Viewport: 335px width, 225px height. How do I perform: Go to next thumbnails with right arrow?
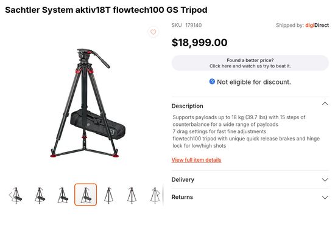point(158,195)
